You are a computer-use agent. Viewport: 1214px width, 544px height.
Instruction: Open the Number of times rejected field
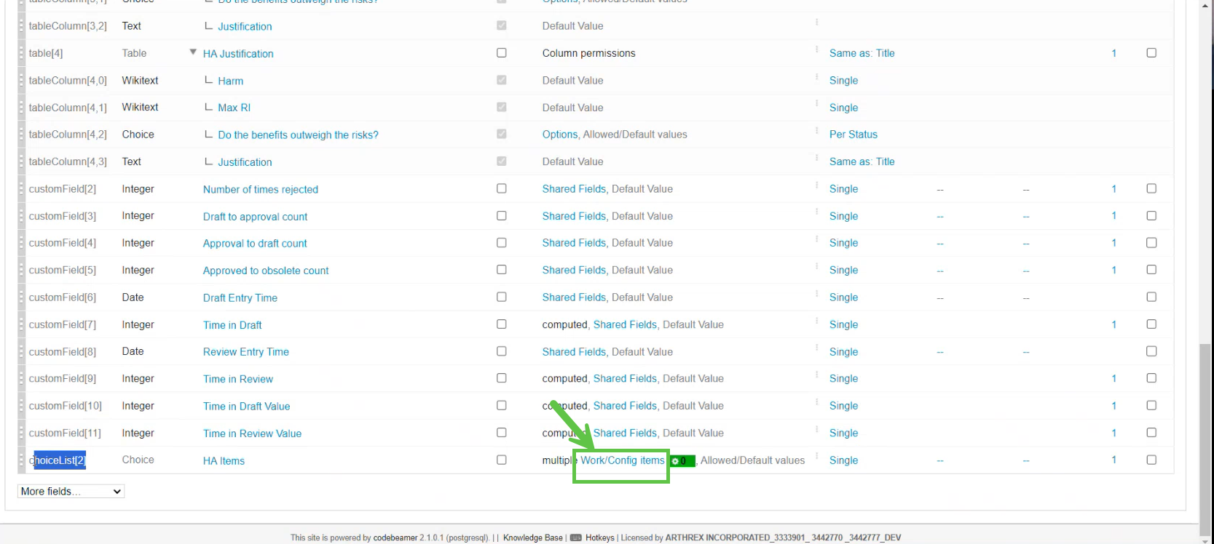(260, 190)
